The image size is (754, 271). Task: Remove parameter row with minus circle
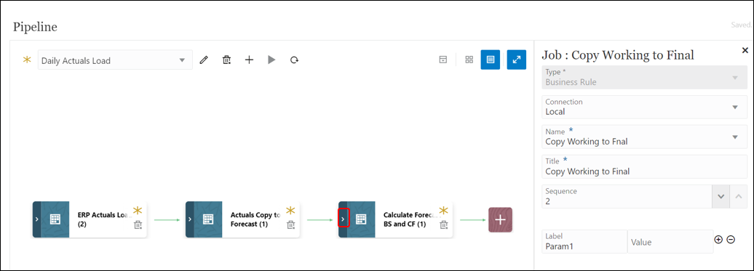(x=731, y=239)
